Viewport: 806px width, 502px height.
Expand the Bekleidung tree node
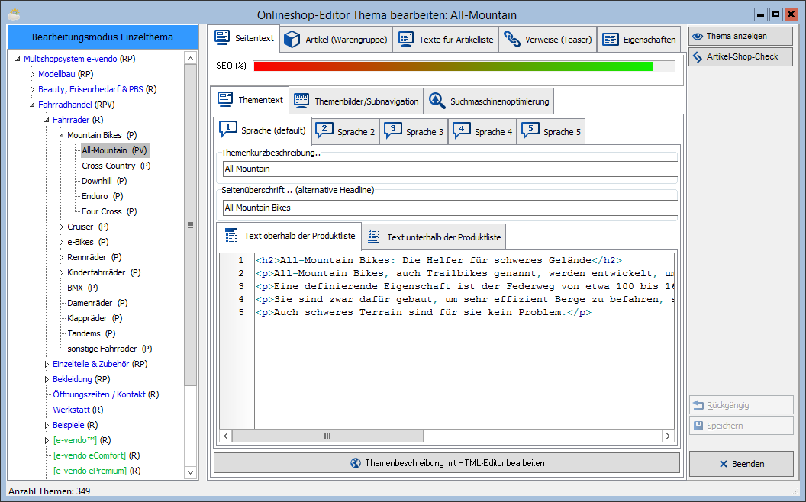pos(47,379)
